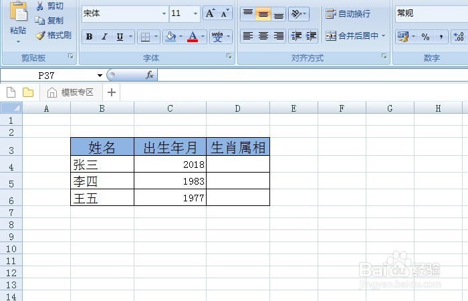Set middle vertical alignment
This screenshot has height=301, width=468.
(263, 14)
